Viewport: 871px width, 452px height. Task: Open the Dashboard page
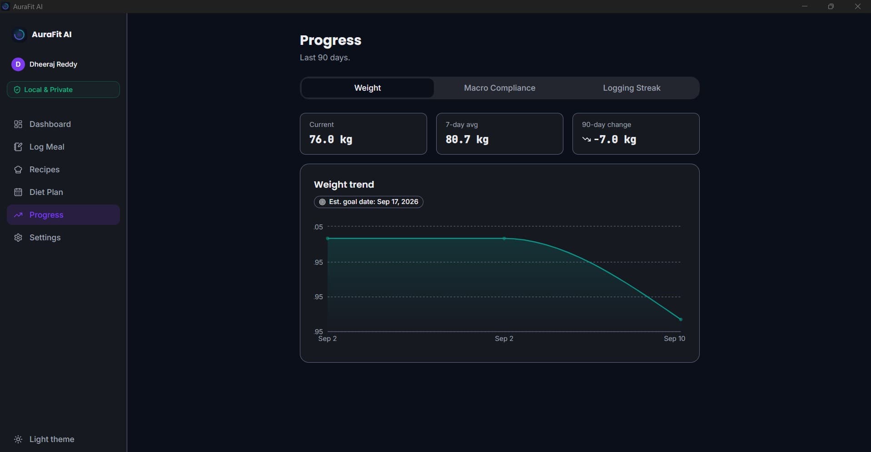point(63,124)
